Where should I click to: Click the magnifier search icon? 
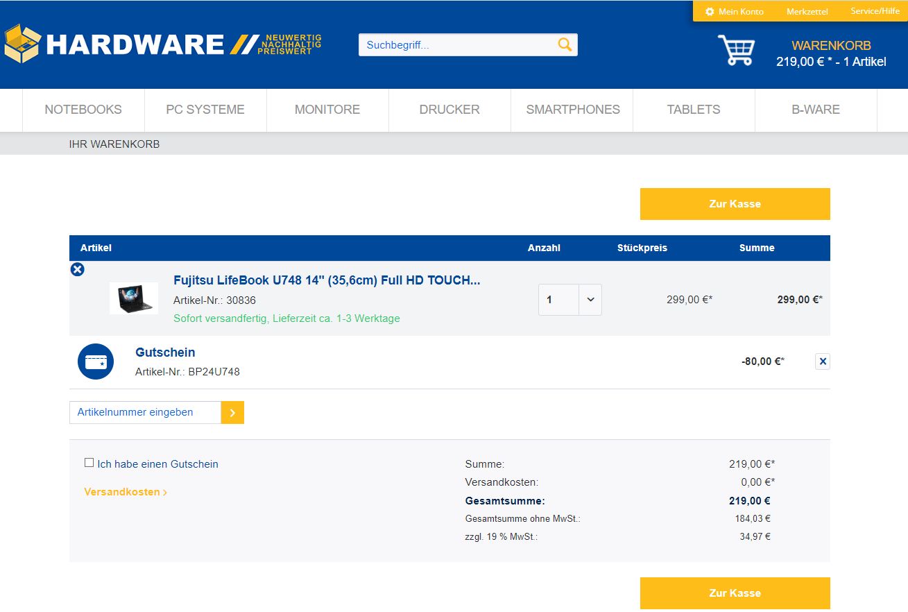[565, 45]
